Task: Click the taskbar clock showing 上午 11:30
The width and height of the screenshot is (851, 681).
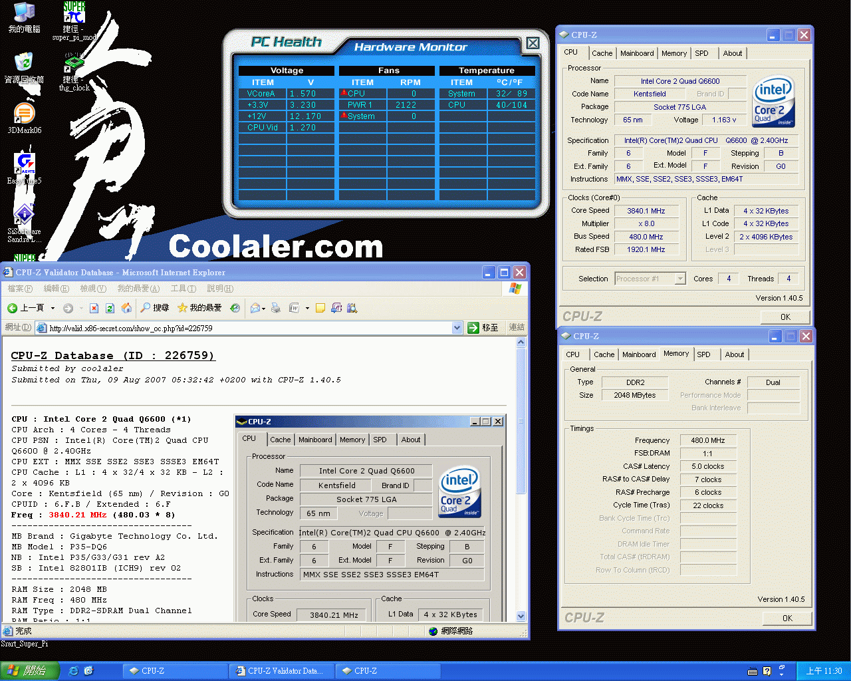Action: tap(824, 671)
